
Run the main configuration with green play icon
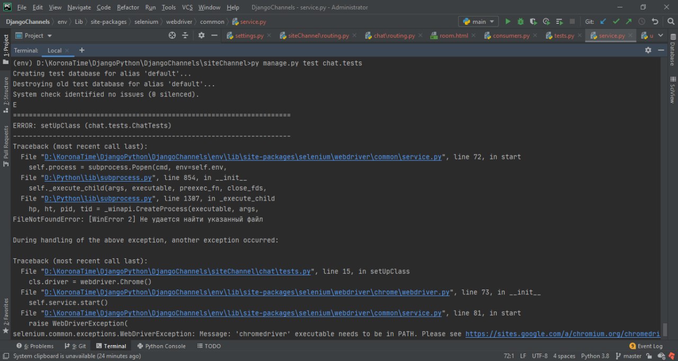(508, 22)
